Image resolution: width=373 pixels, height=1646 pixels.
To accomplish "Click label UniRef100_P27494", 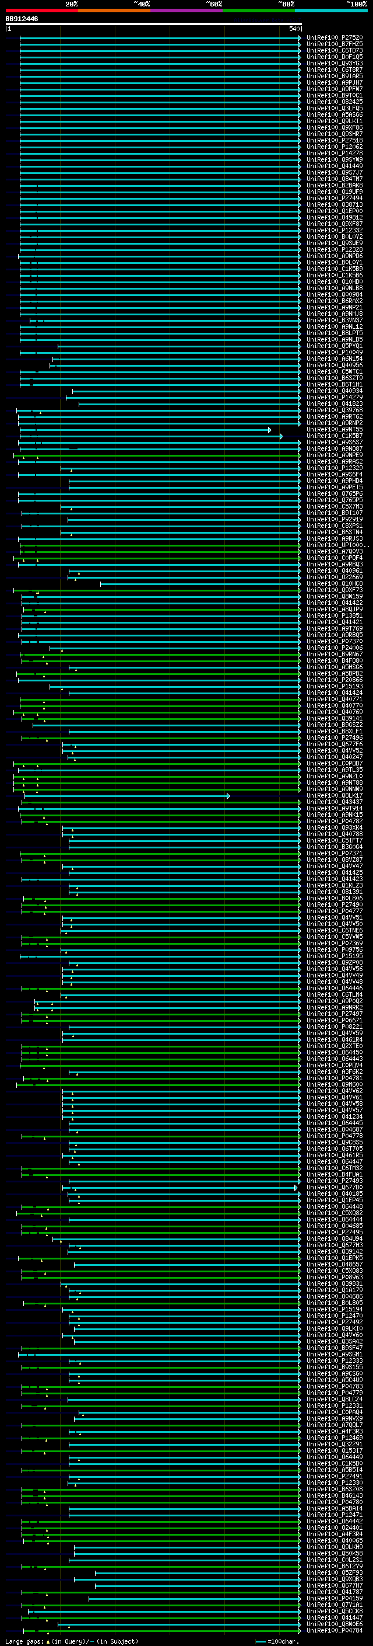I will click(x=335, y=198).
